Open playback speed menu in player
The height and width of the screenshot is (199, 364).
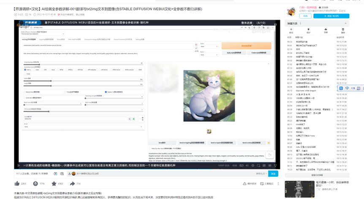[235, 166]
